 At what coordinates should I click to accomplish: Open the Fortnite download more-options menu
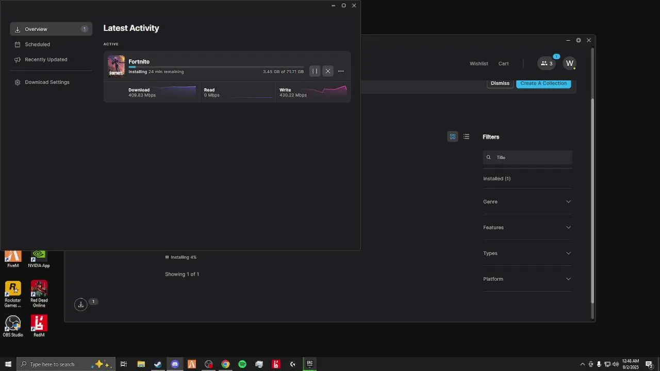coord(341,71)
